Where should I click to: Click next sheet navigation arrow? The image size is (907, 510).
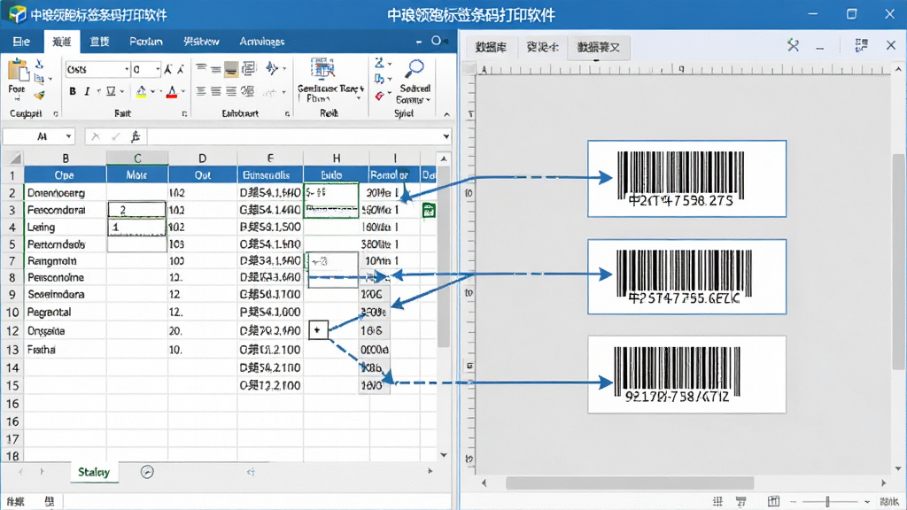click(x=42, y=472)
